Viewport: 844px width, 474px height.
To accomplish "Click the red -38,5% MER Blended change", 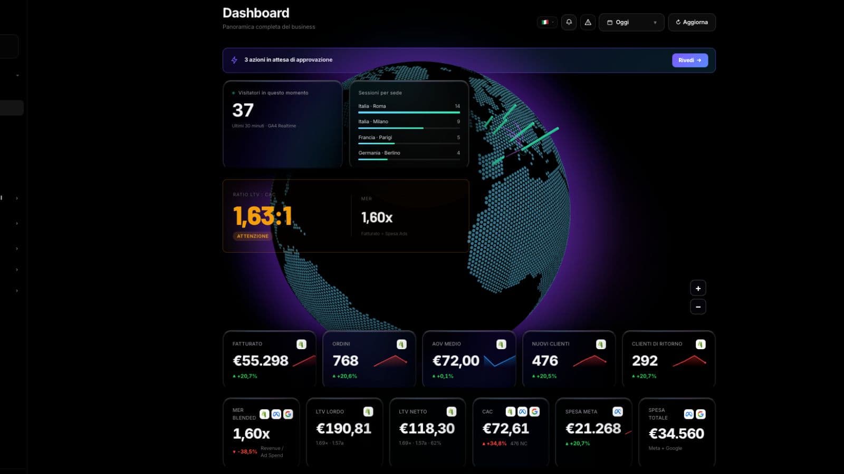I will 245,452.
